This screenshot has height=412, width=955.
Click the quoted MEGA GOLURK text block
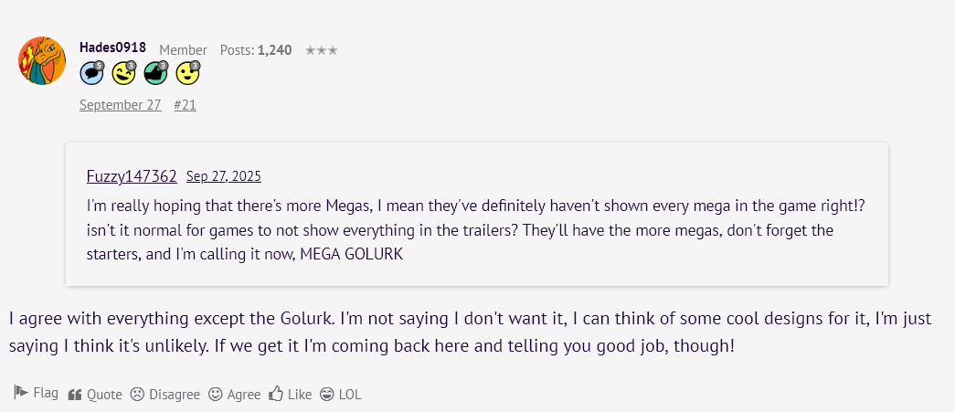point(475,228)
